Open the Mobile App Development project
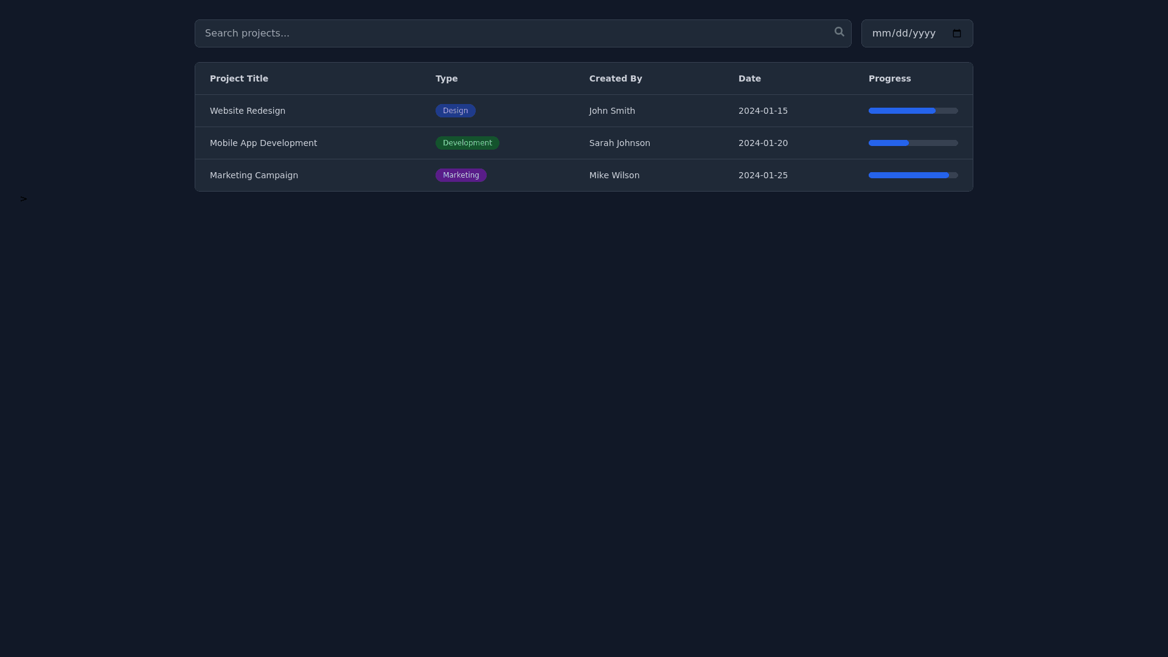This screenshot has width=1168, height=657. pyautogui.click(x=263, y=143)
